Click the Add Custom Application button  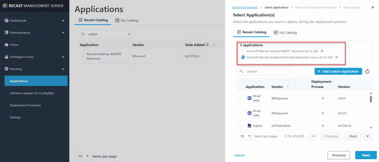[x=338, y=71]
